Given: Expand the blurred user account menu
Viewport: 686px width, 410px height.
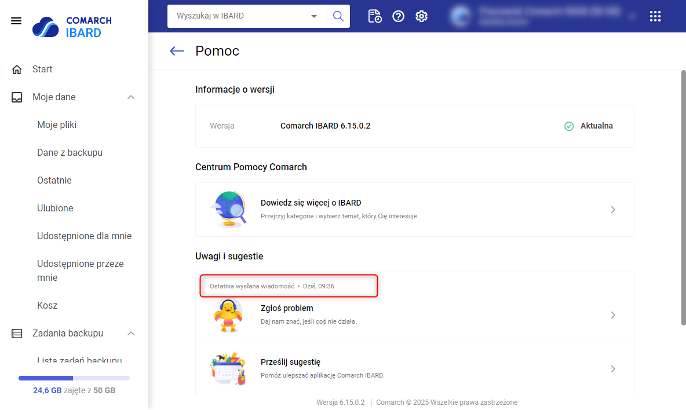Looking at the screenshot, I should tap(632, 17).
